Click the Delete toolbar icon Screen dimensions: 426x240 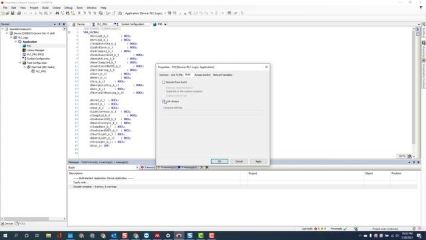pos(51,13)
